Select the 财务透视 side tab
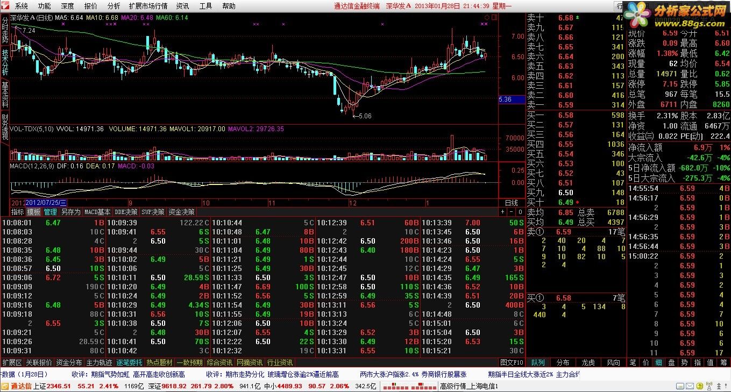 point(5,127)
